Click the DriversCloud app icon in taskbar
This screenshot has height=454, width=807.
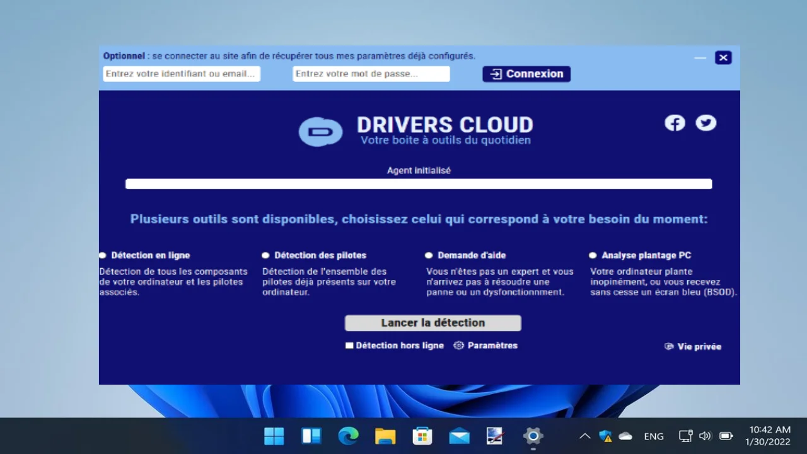point(496,436)
